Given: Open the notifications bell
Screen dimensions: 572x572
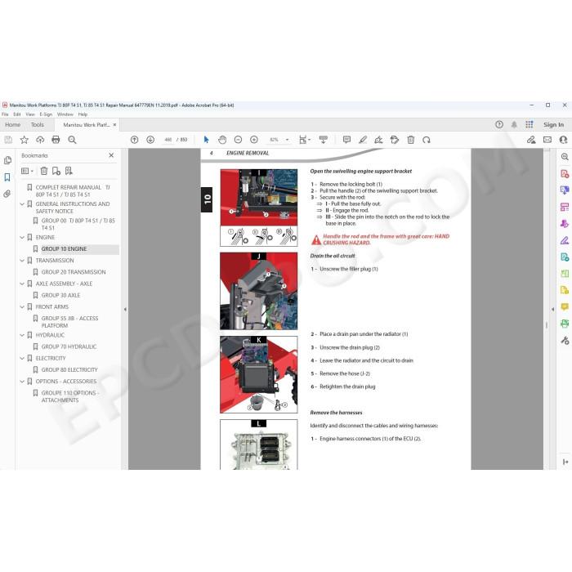Looking at the screenshot, I should [514, 125].
